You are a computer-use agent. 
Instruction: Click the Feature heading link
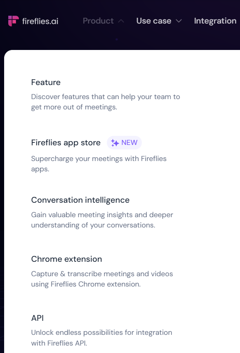[46, 82]
